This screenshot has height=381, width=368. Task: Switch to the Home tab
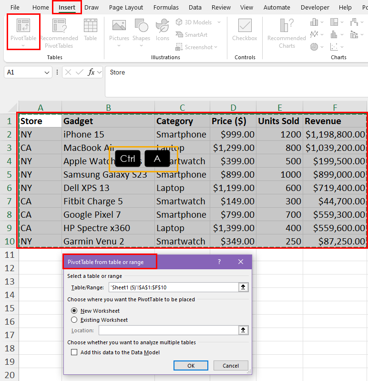point(41,8)
